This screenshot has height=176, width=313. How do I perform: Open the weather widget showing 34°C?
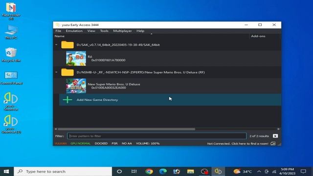click(243, 172)
